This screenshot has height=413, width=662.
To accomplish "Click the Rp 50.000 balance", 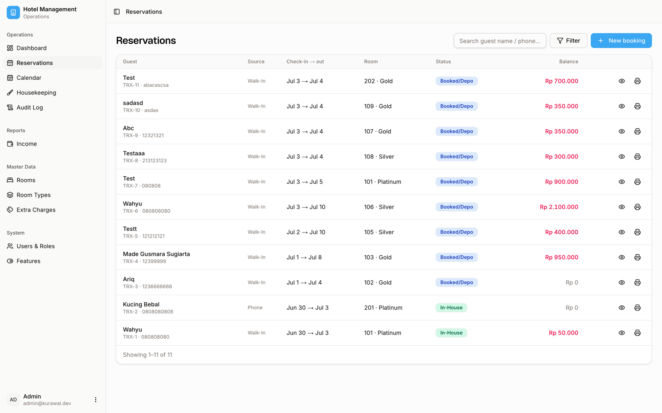I will click(x=564, y=333).
